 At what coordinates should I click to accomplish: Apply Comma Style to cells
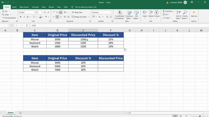click(103, 17)
